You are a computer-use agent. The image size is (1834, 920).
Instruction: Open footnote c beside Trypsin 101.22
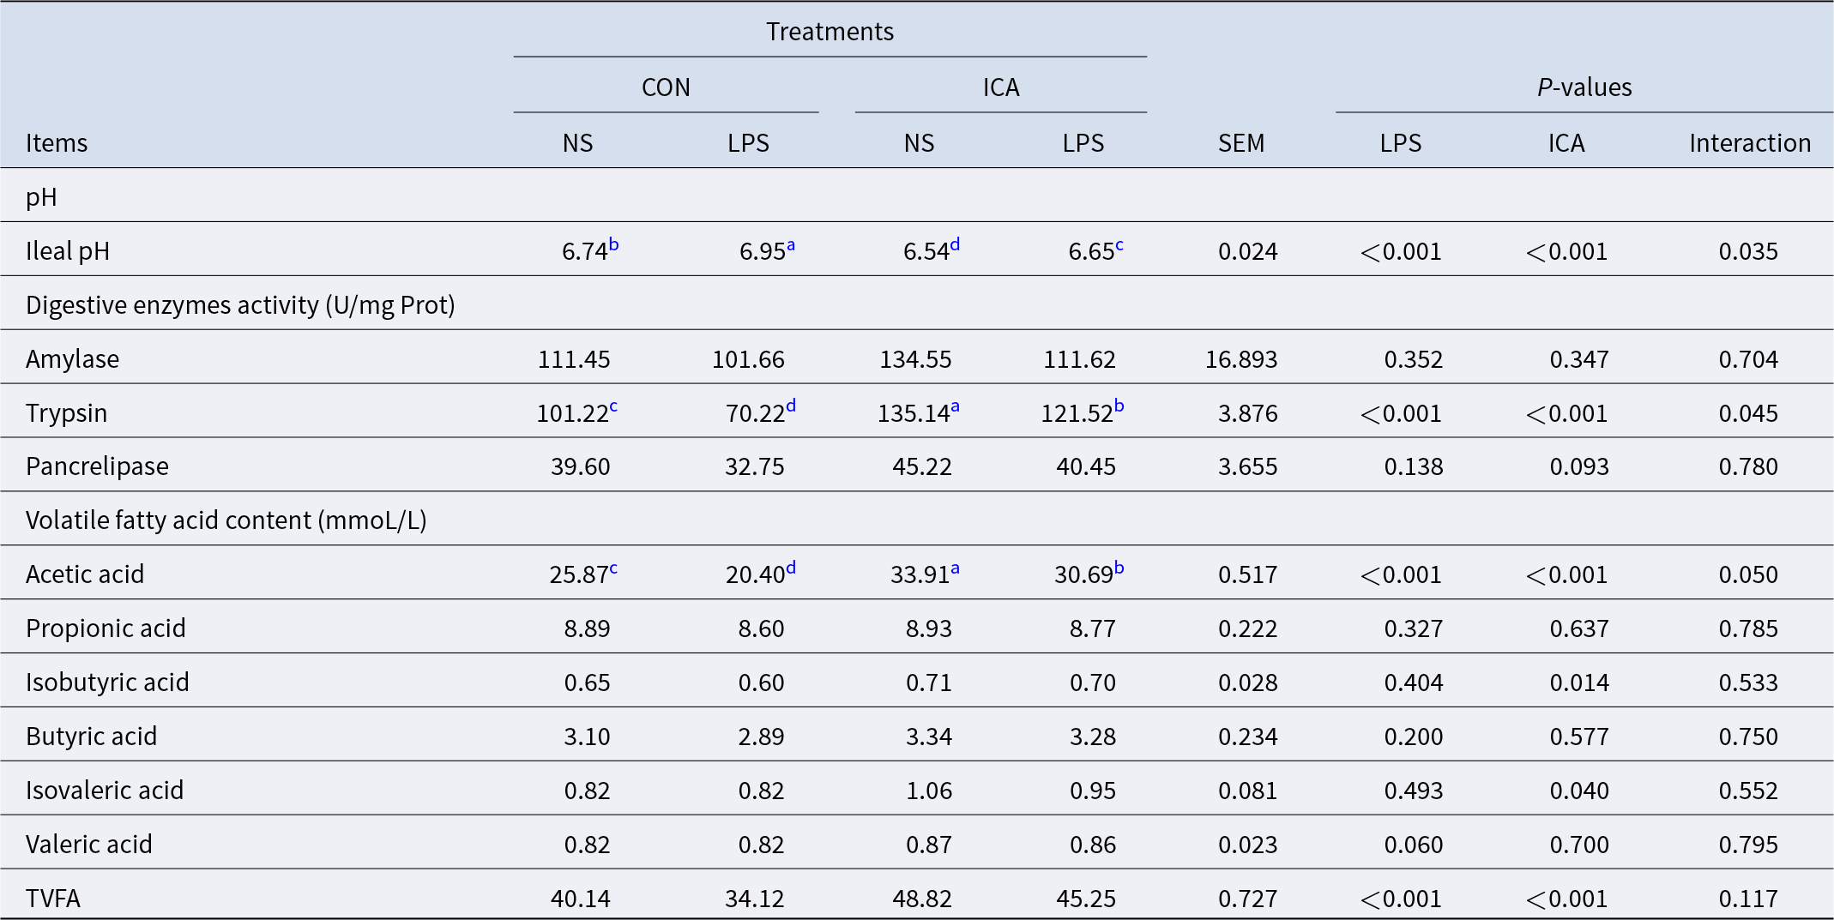[x=613, y=407]
